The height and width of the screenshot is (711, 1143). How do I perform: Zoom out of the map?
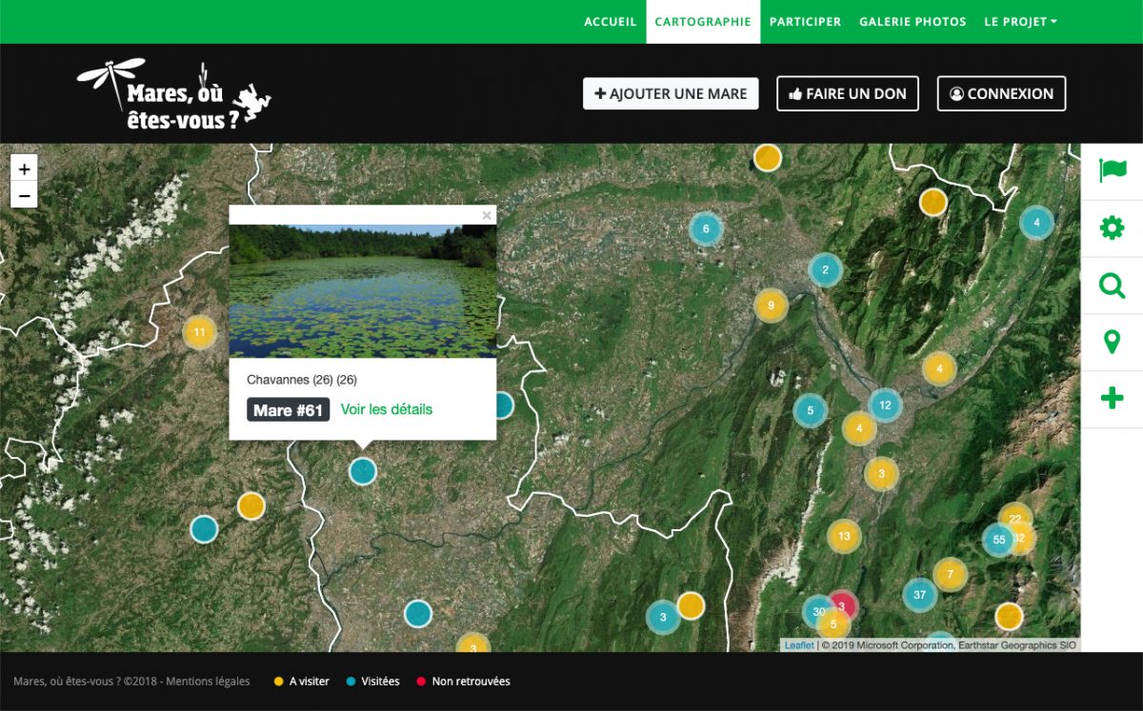tap(24, 196)
